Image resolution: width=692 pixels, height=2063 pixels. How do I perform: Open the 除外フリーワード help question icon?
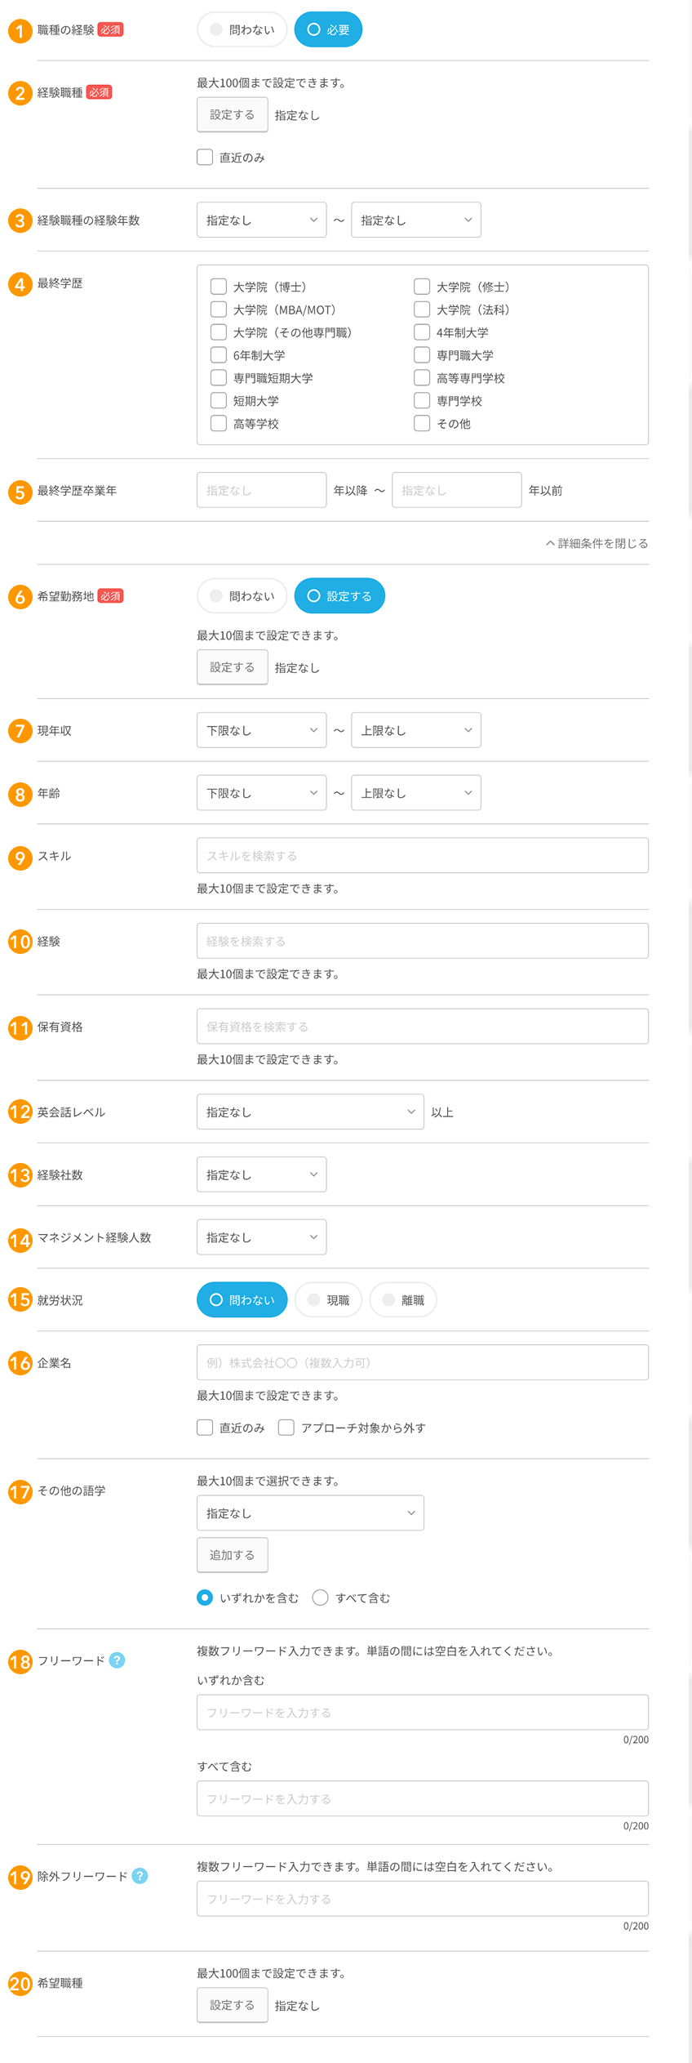click(x=140, y=1876)
